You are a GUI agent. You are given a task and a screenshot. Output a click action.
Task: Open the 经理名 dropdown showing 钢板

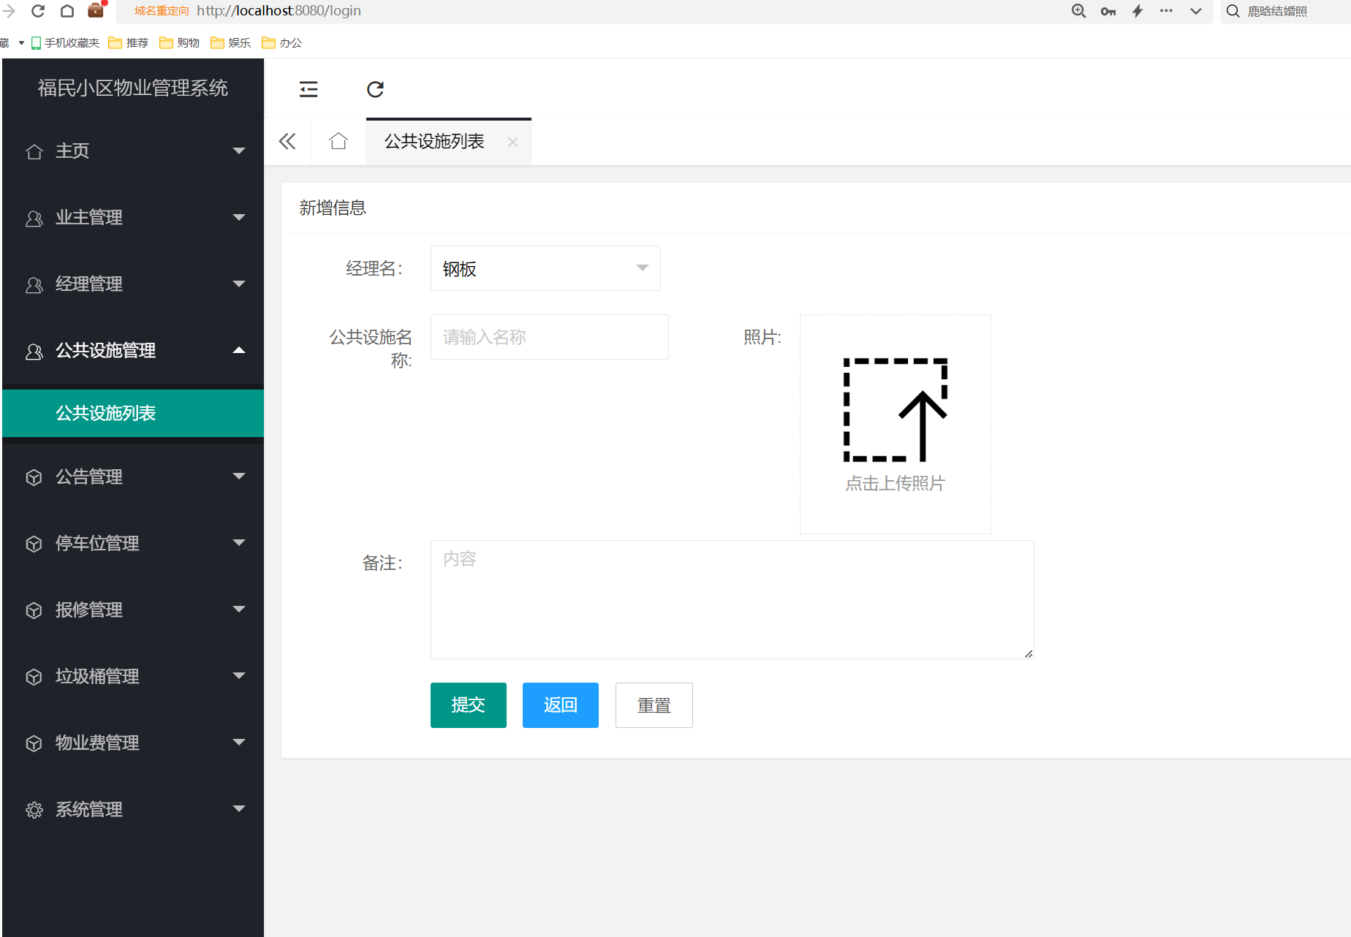click(545, 268)
